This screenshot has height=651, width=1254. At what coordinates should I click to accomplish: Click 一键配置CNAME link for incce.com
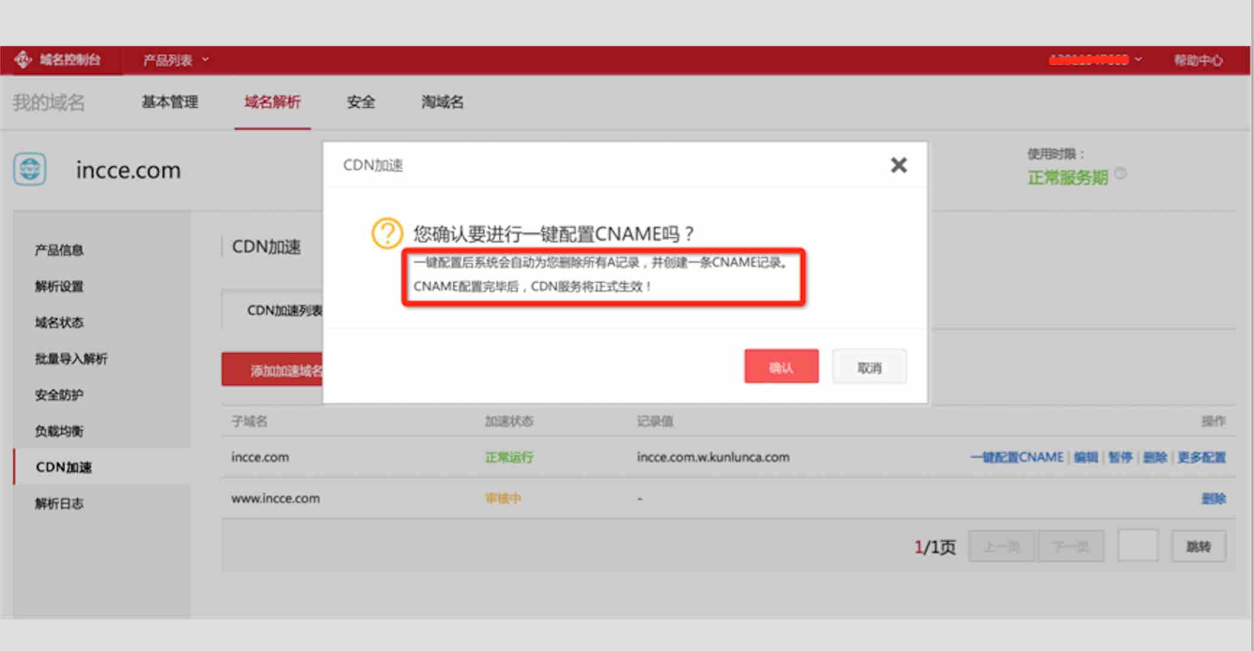click(1017, 457)
